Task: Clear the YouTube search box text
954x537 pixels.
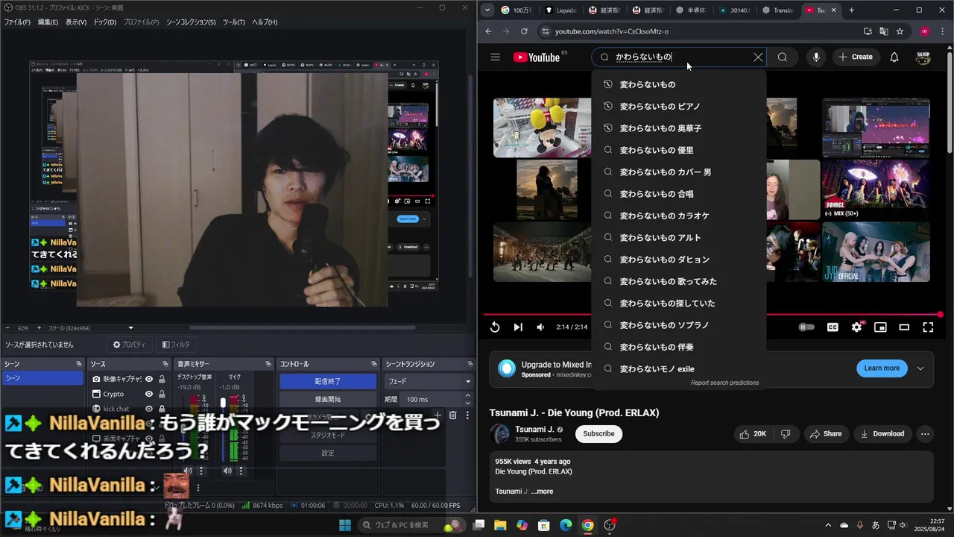Action: 758,57
